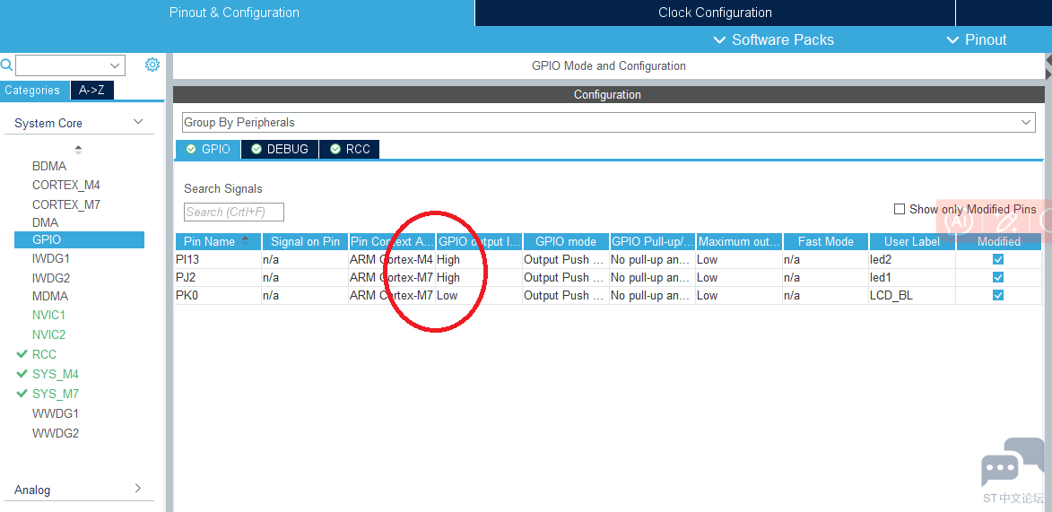Select CORTEX_M7 in the sidebar
The width and height of the screenshot is (1052, 512).
pos(65,204)
